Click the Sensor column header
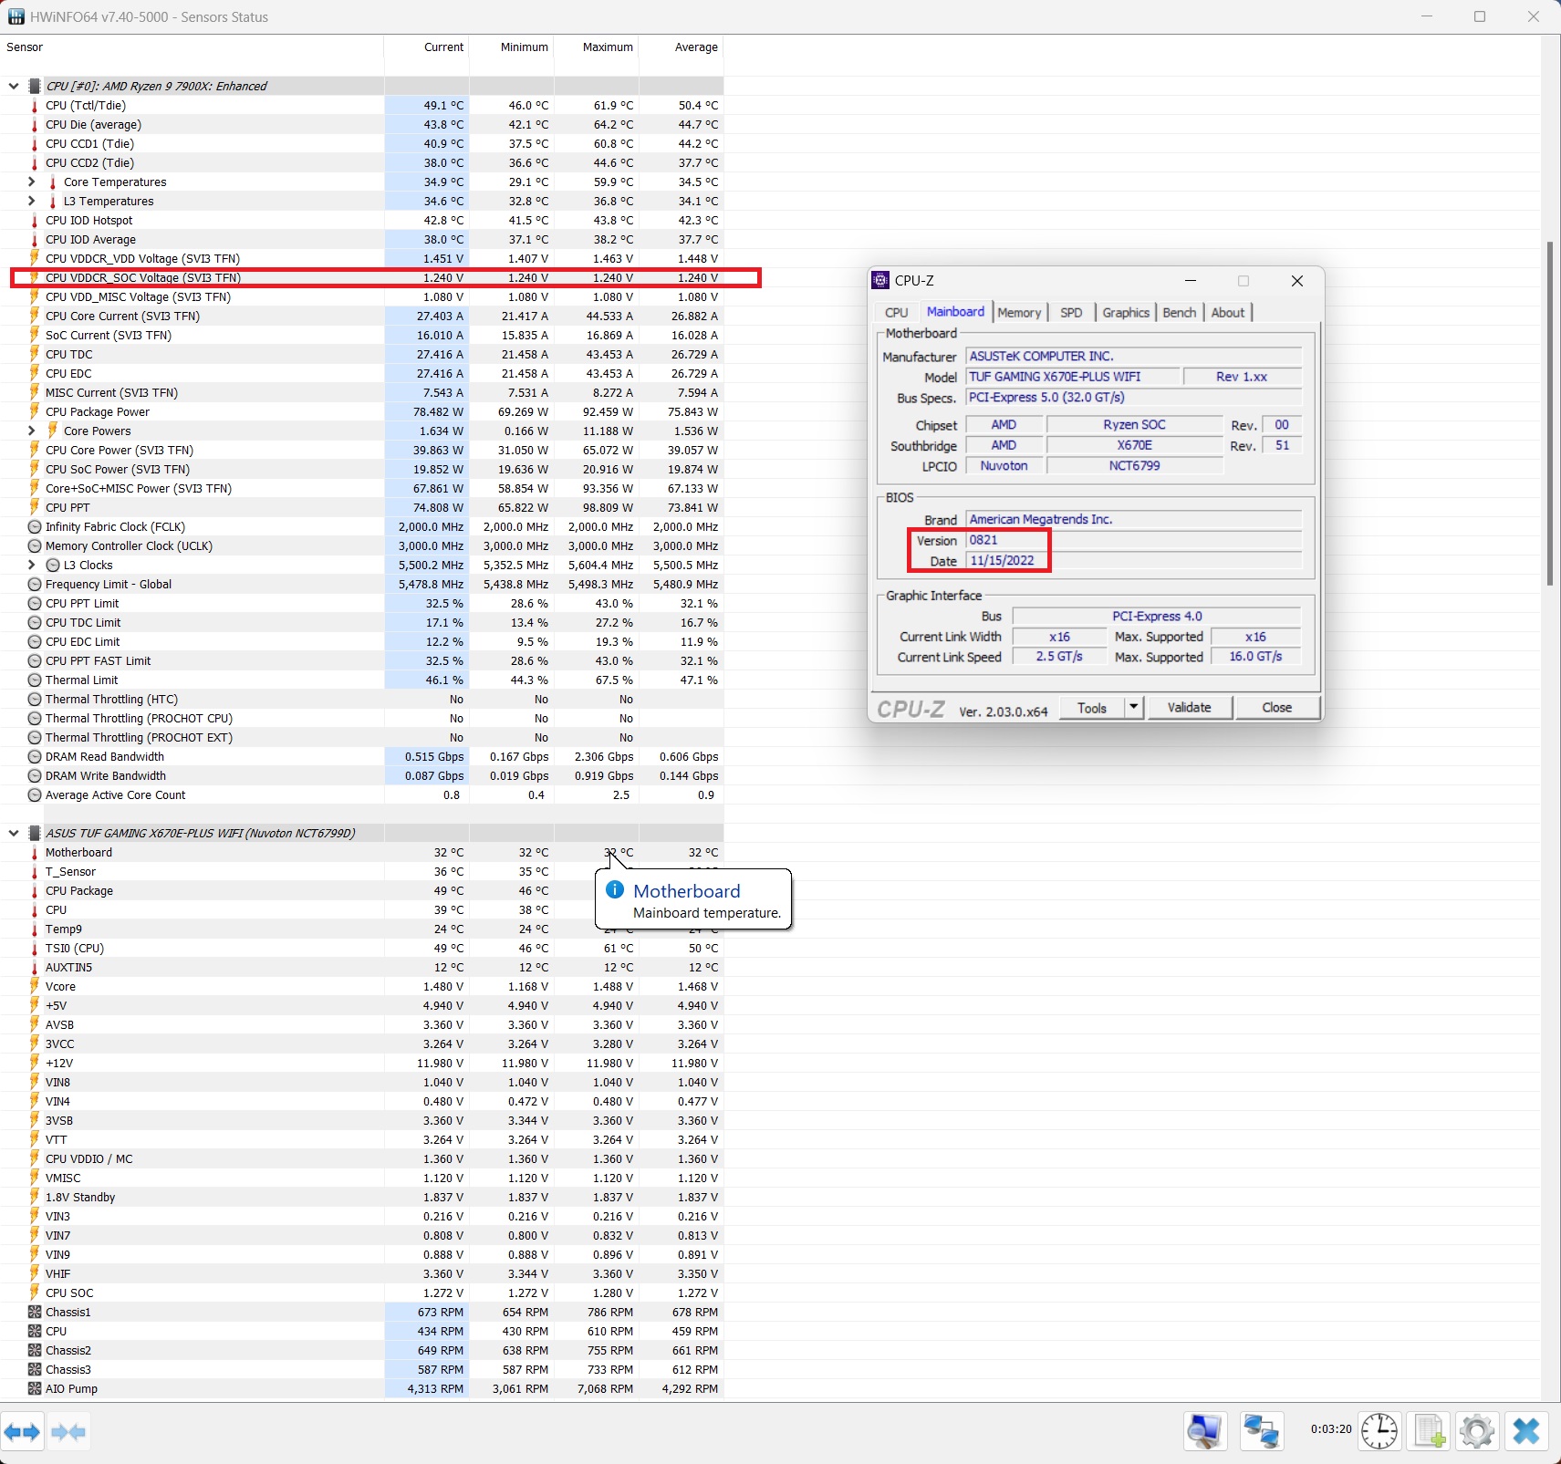 tap(192, 47)
